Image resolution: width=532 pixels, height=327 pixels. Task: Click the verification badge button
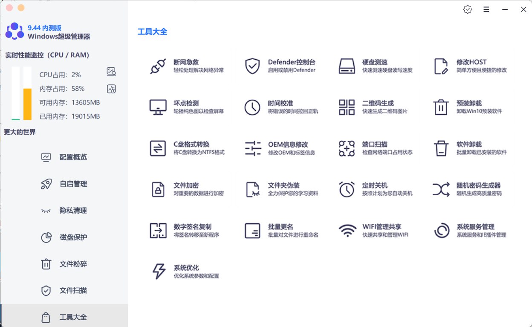tap(467, 9)
